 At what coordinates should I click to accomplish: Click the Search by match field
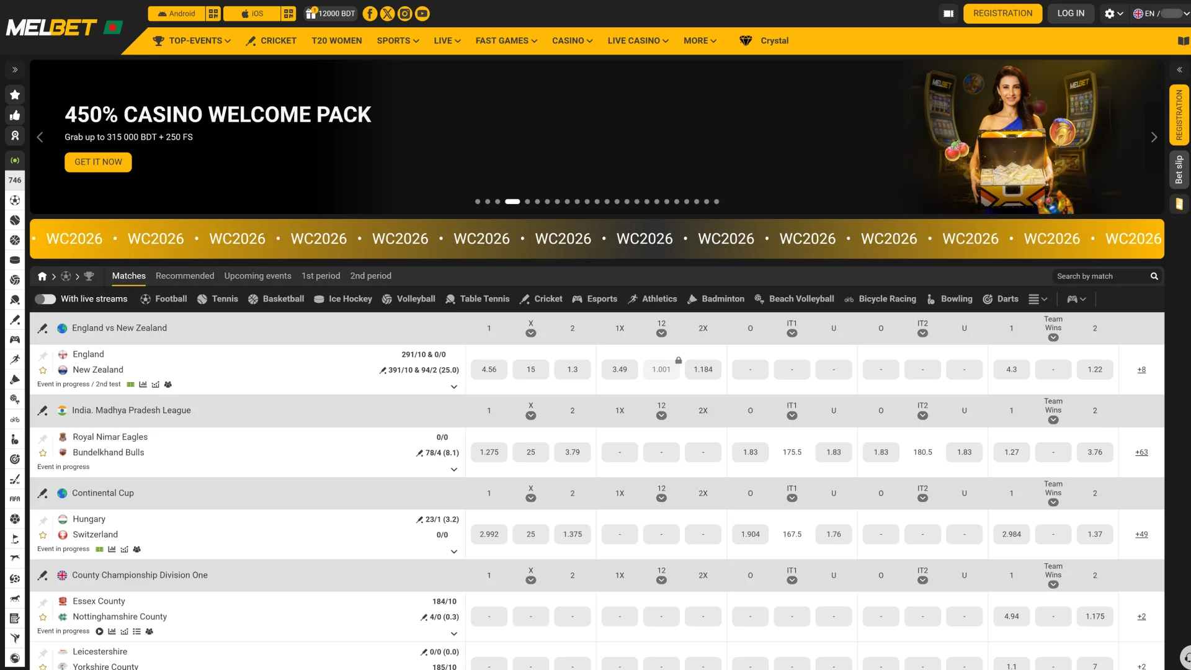pos(1101,277)
